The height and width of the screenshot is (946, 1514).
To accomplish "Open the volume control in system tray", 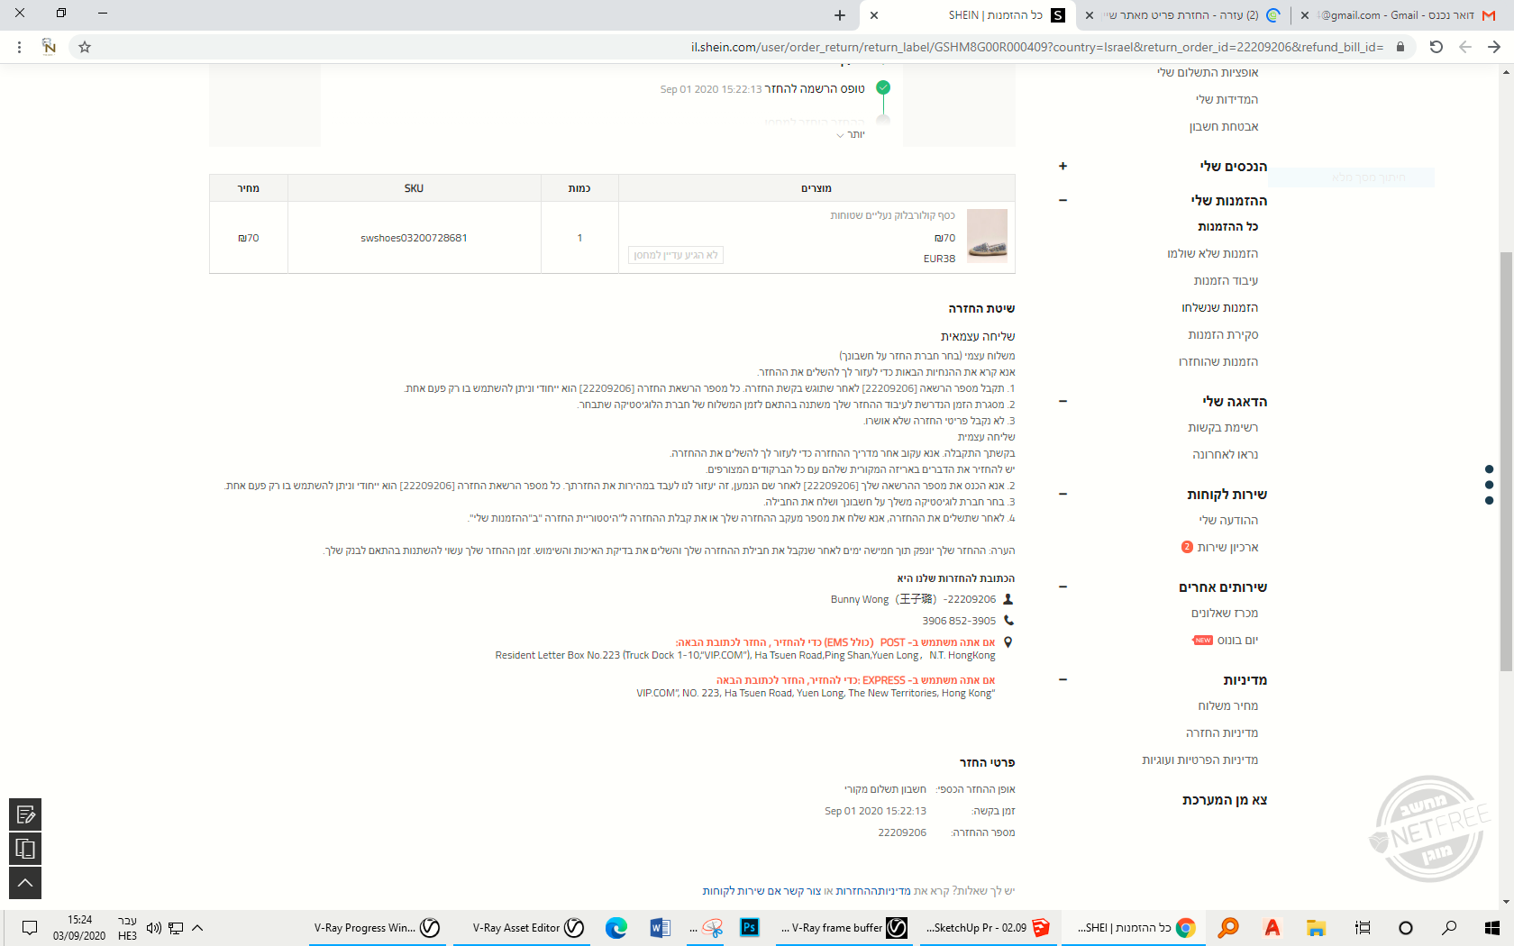I will click(x=153, y=928).
